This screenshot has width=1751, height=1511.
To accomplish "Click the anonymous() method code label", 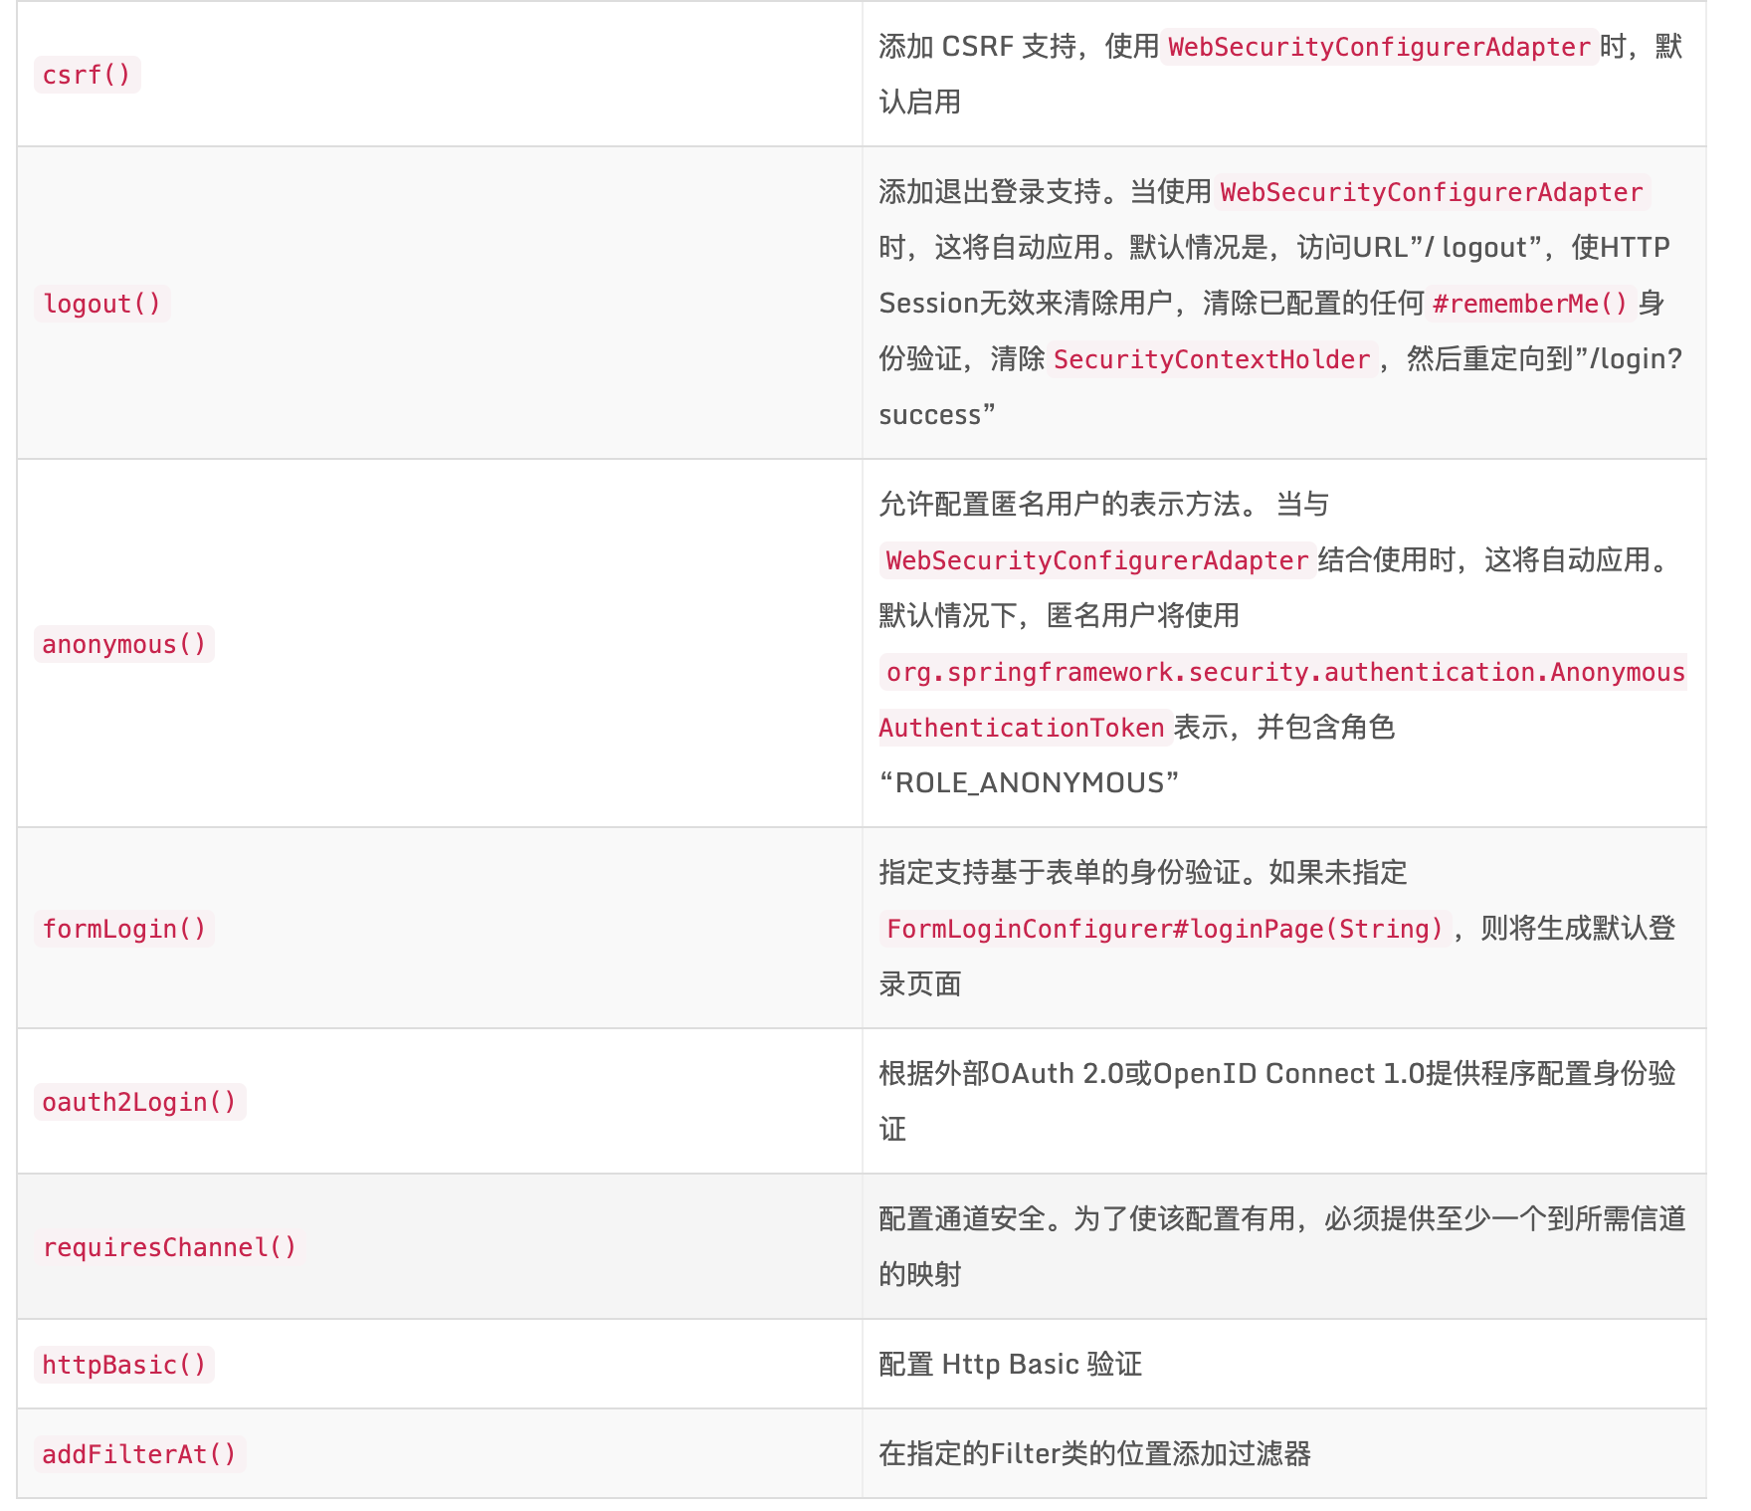I will click(x=124, y=644).
